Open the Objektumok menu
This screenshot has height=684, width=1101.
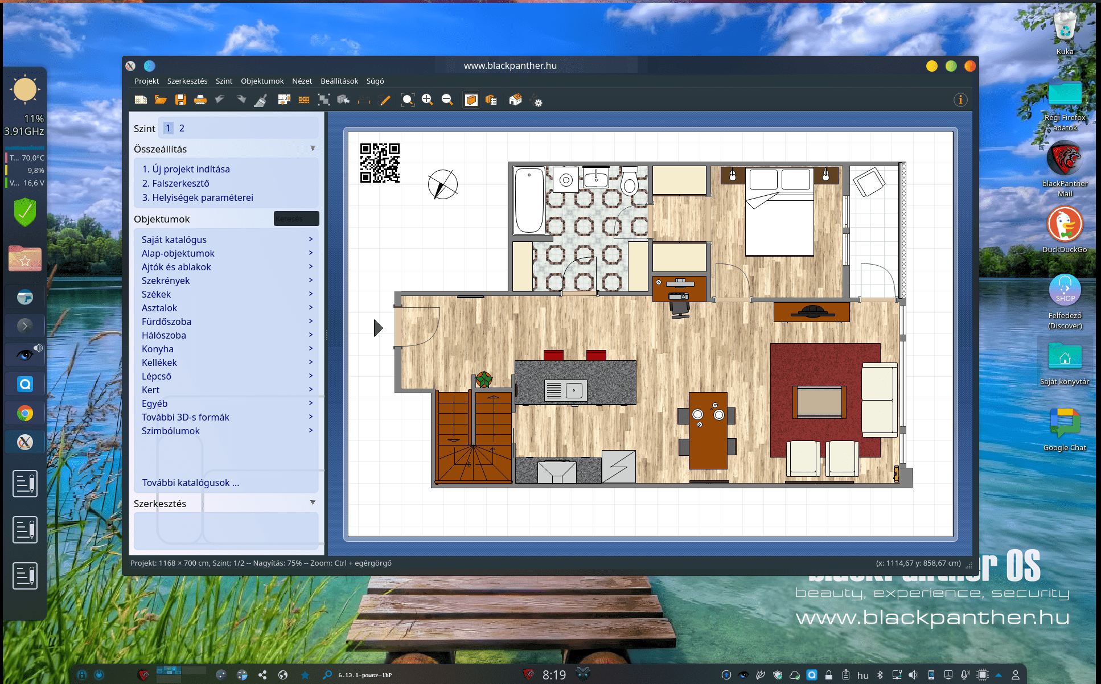[x=262, y=81]
